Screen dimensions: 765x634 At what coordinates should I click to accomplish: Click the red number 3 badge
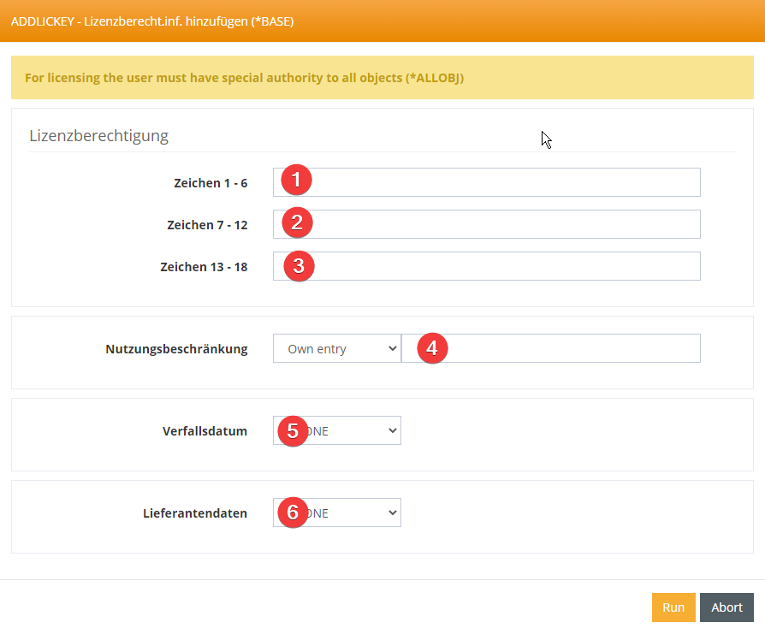(298, 265)
